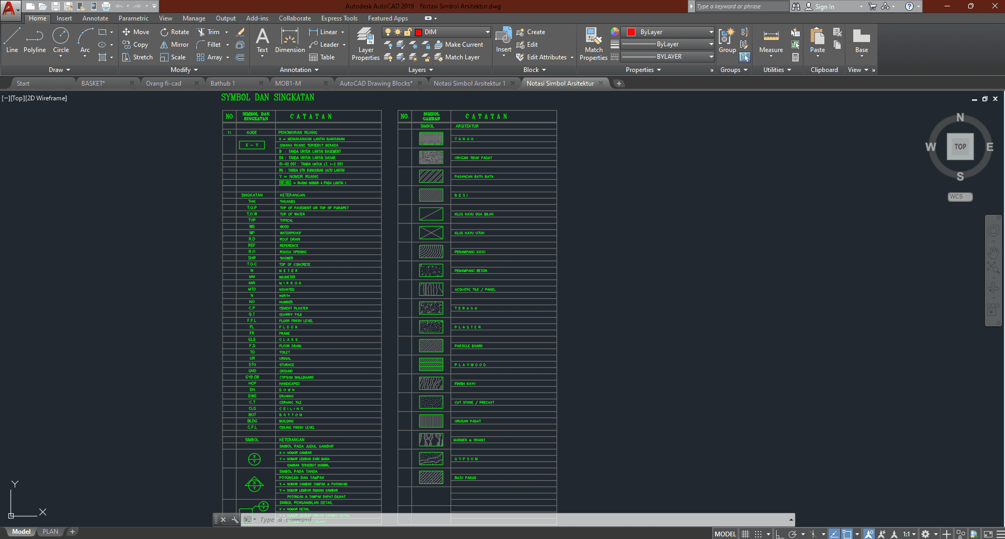Open the Annotate ribbon tab

95,18
